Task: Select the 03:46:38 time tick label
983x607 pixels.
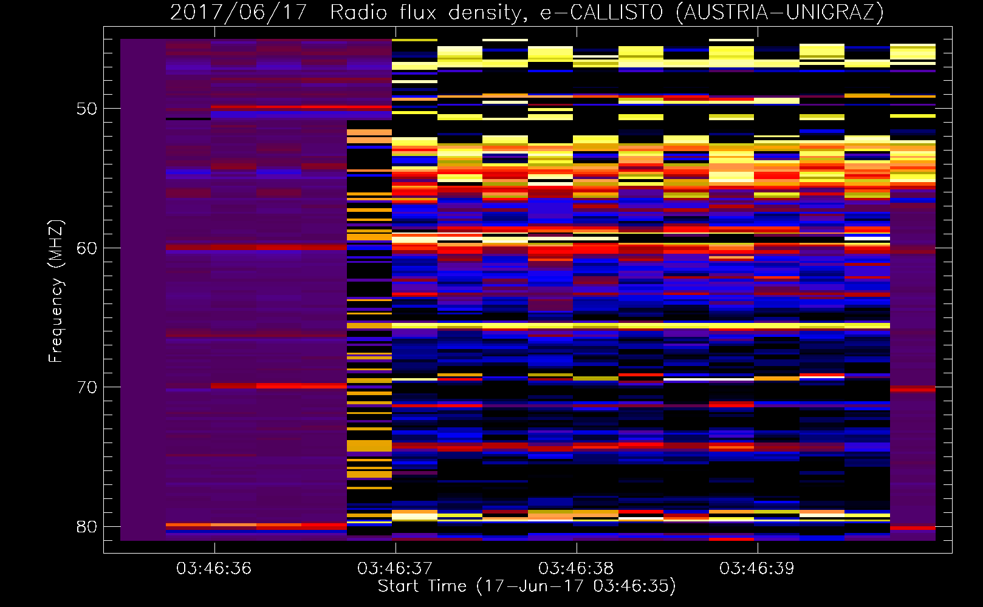Action: [x=576, y=568]
